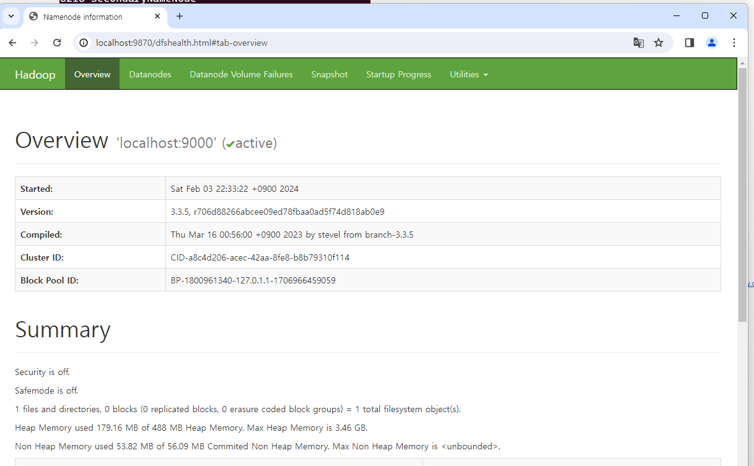Screen dimensions: 754x466
Task: Click the 'Block Pool ID:' row label
Action: pos(50,280)
